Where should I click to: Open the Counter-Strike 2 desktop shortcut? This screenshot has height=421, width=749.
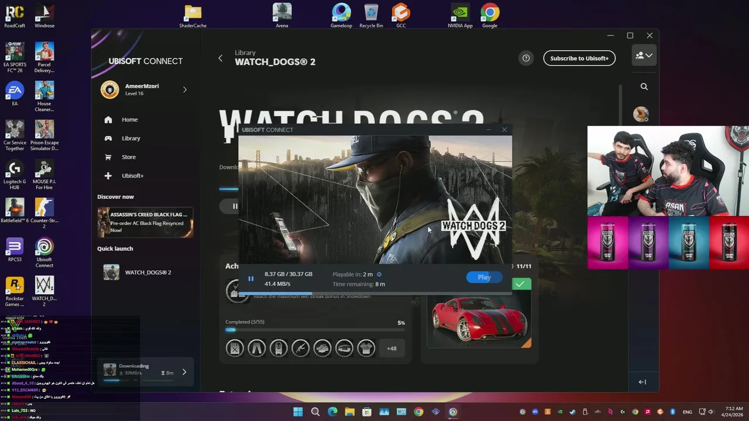[x=44, y=213]
